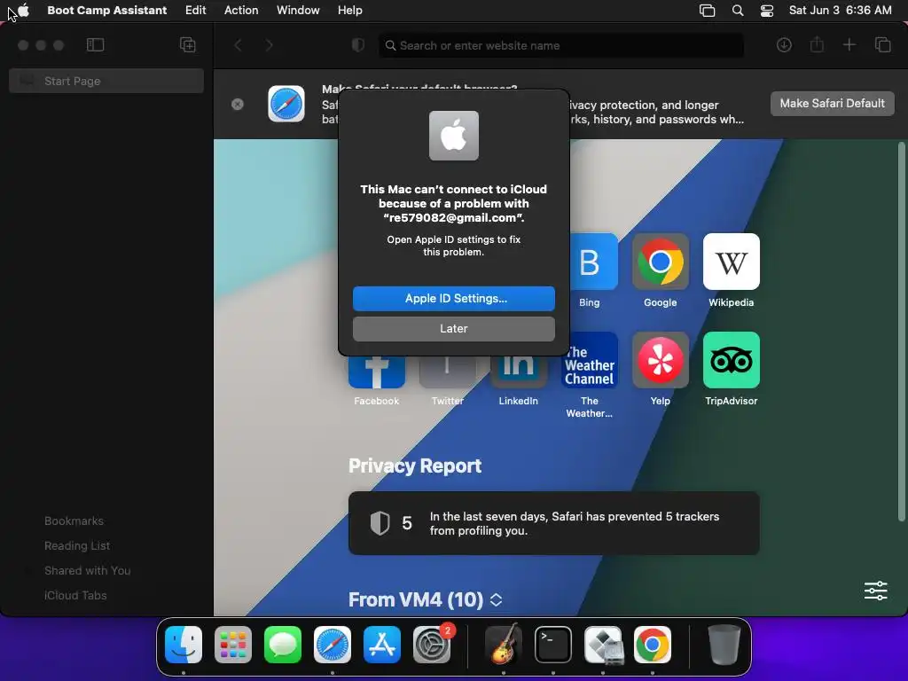Click the date and time clock
This screenshot has height=681, width=908.
click(x=841, y=11)
